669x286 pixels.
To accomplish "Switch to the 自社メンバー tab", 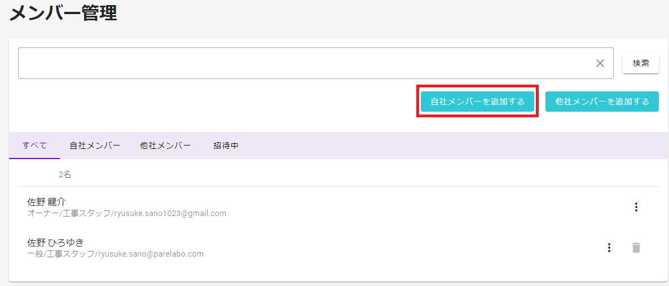I will click(x=95, y=146).
